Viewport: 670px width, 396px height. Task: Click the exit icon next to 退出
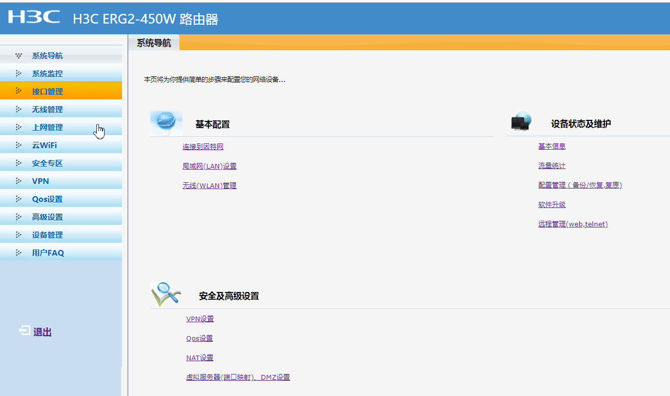pos(24,331)
